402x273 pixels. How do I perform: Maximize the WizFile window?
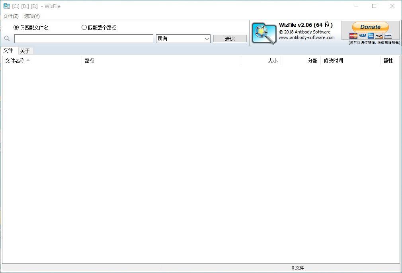tap(374, 6)
